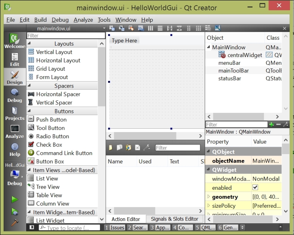Screen dimensions: 294x235
Task: Click the Start Debugging run icon
Action: [15, 211]
